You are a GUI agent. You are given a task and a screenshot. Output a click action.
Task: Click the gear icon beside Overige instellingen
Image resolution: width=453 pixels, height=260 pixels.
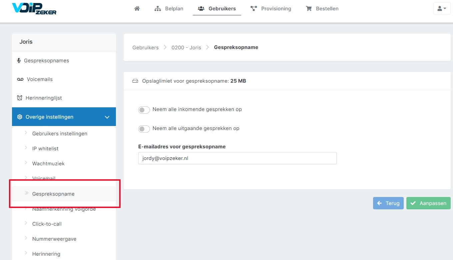click(20, 117)
